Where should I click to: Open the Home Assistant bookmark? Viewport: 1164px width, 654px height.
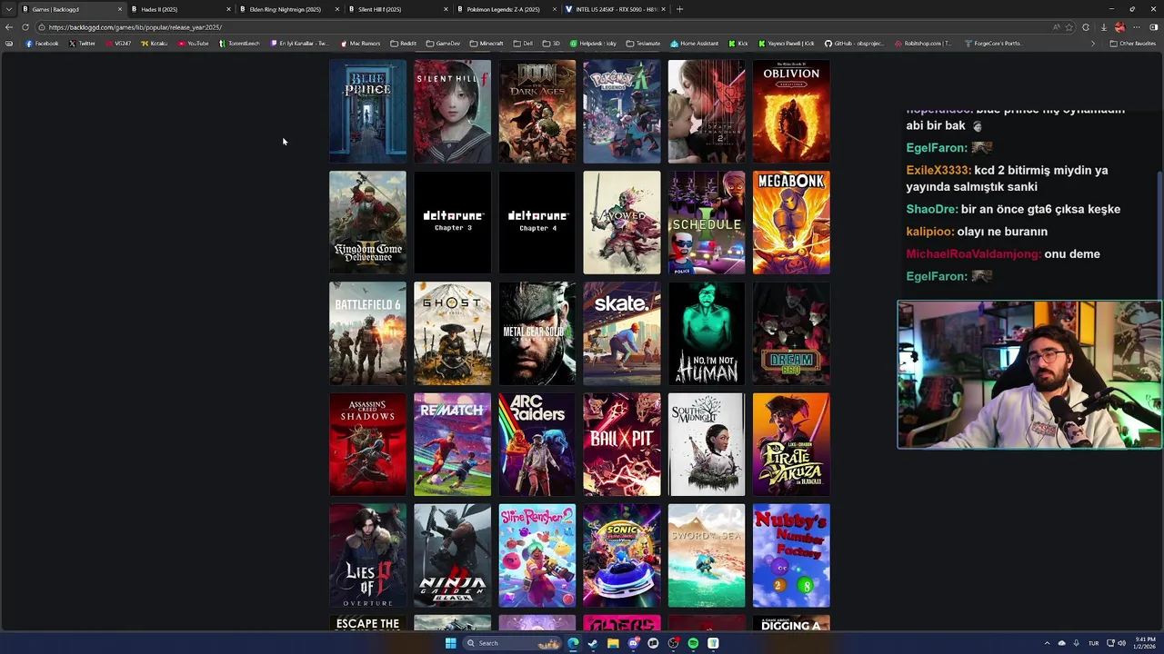pos(695,44)
